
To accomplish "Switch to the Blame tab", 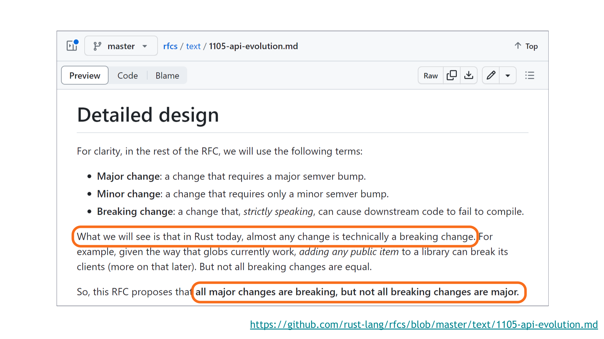I will (167, 75).
